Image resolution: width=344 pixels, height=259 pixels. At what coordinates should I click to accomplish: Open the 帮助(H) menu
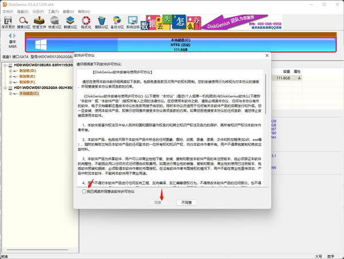point(84,11)
